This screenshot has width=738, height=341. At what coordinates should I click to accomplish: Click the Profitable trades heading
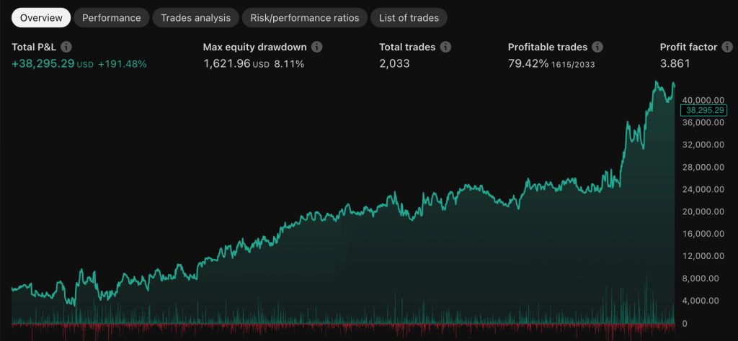(548, 47)
